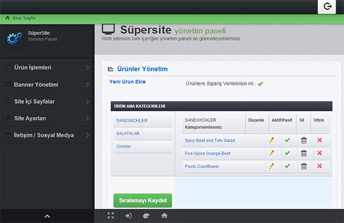Screen dimensions: 344x223
Task: Click the Sıralamayı Kaydet button
Action: (143, 201)
